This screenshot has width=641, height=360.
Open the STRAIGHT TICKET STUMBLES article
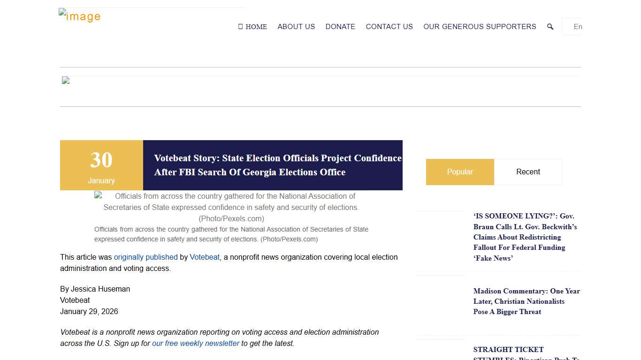pyautogui.click(x=508, y=350)
